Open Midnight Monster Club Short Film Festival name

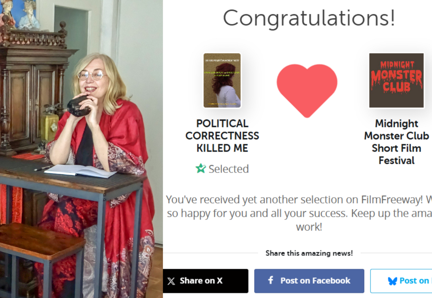pyautogui.click(x=396, y=142)
